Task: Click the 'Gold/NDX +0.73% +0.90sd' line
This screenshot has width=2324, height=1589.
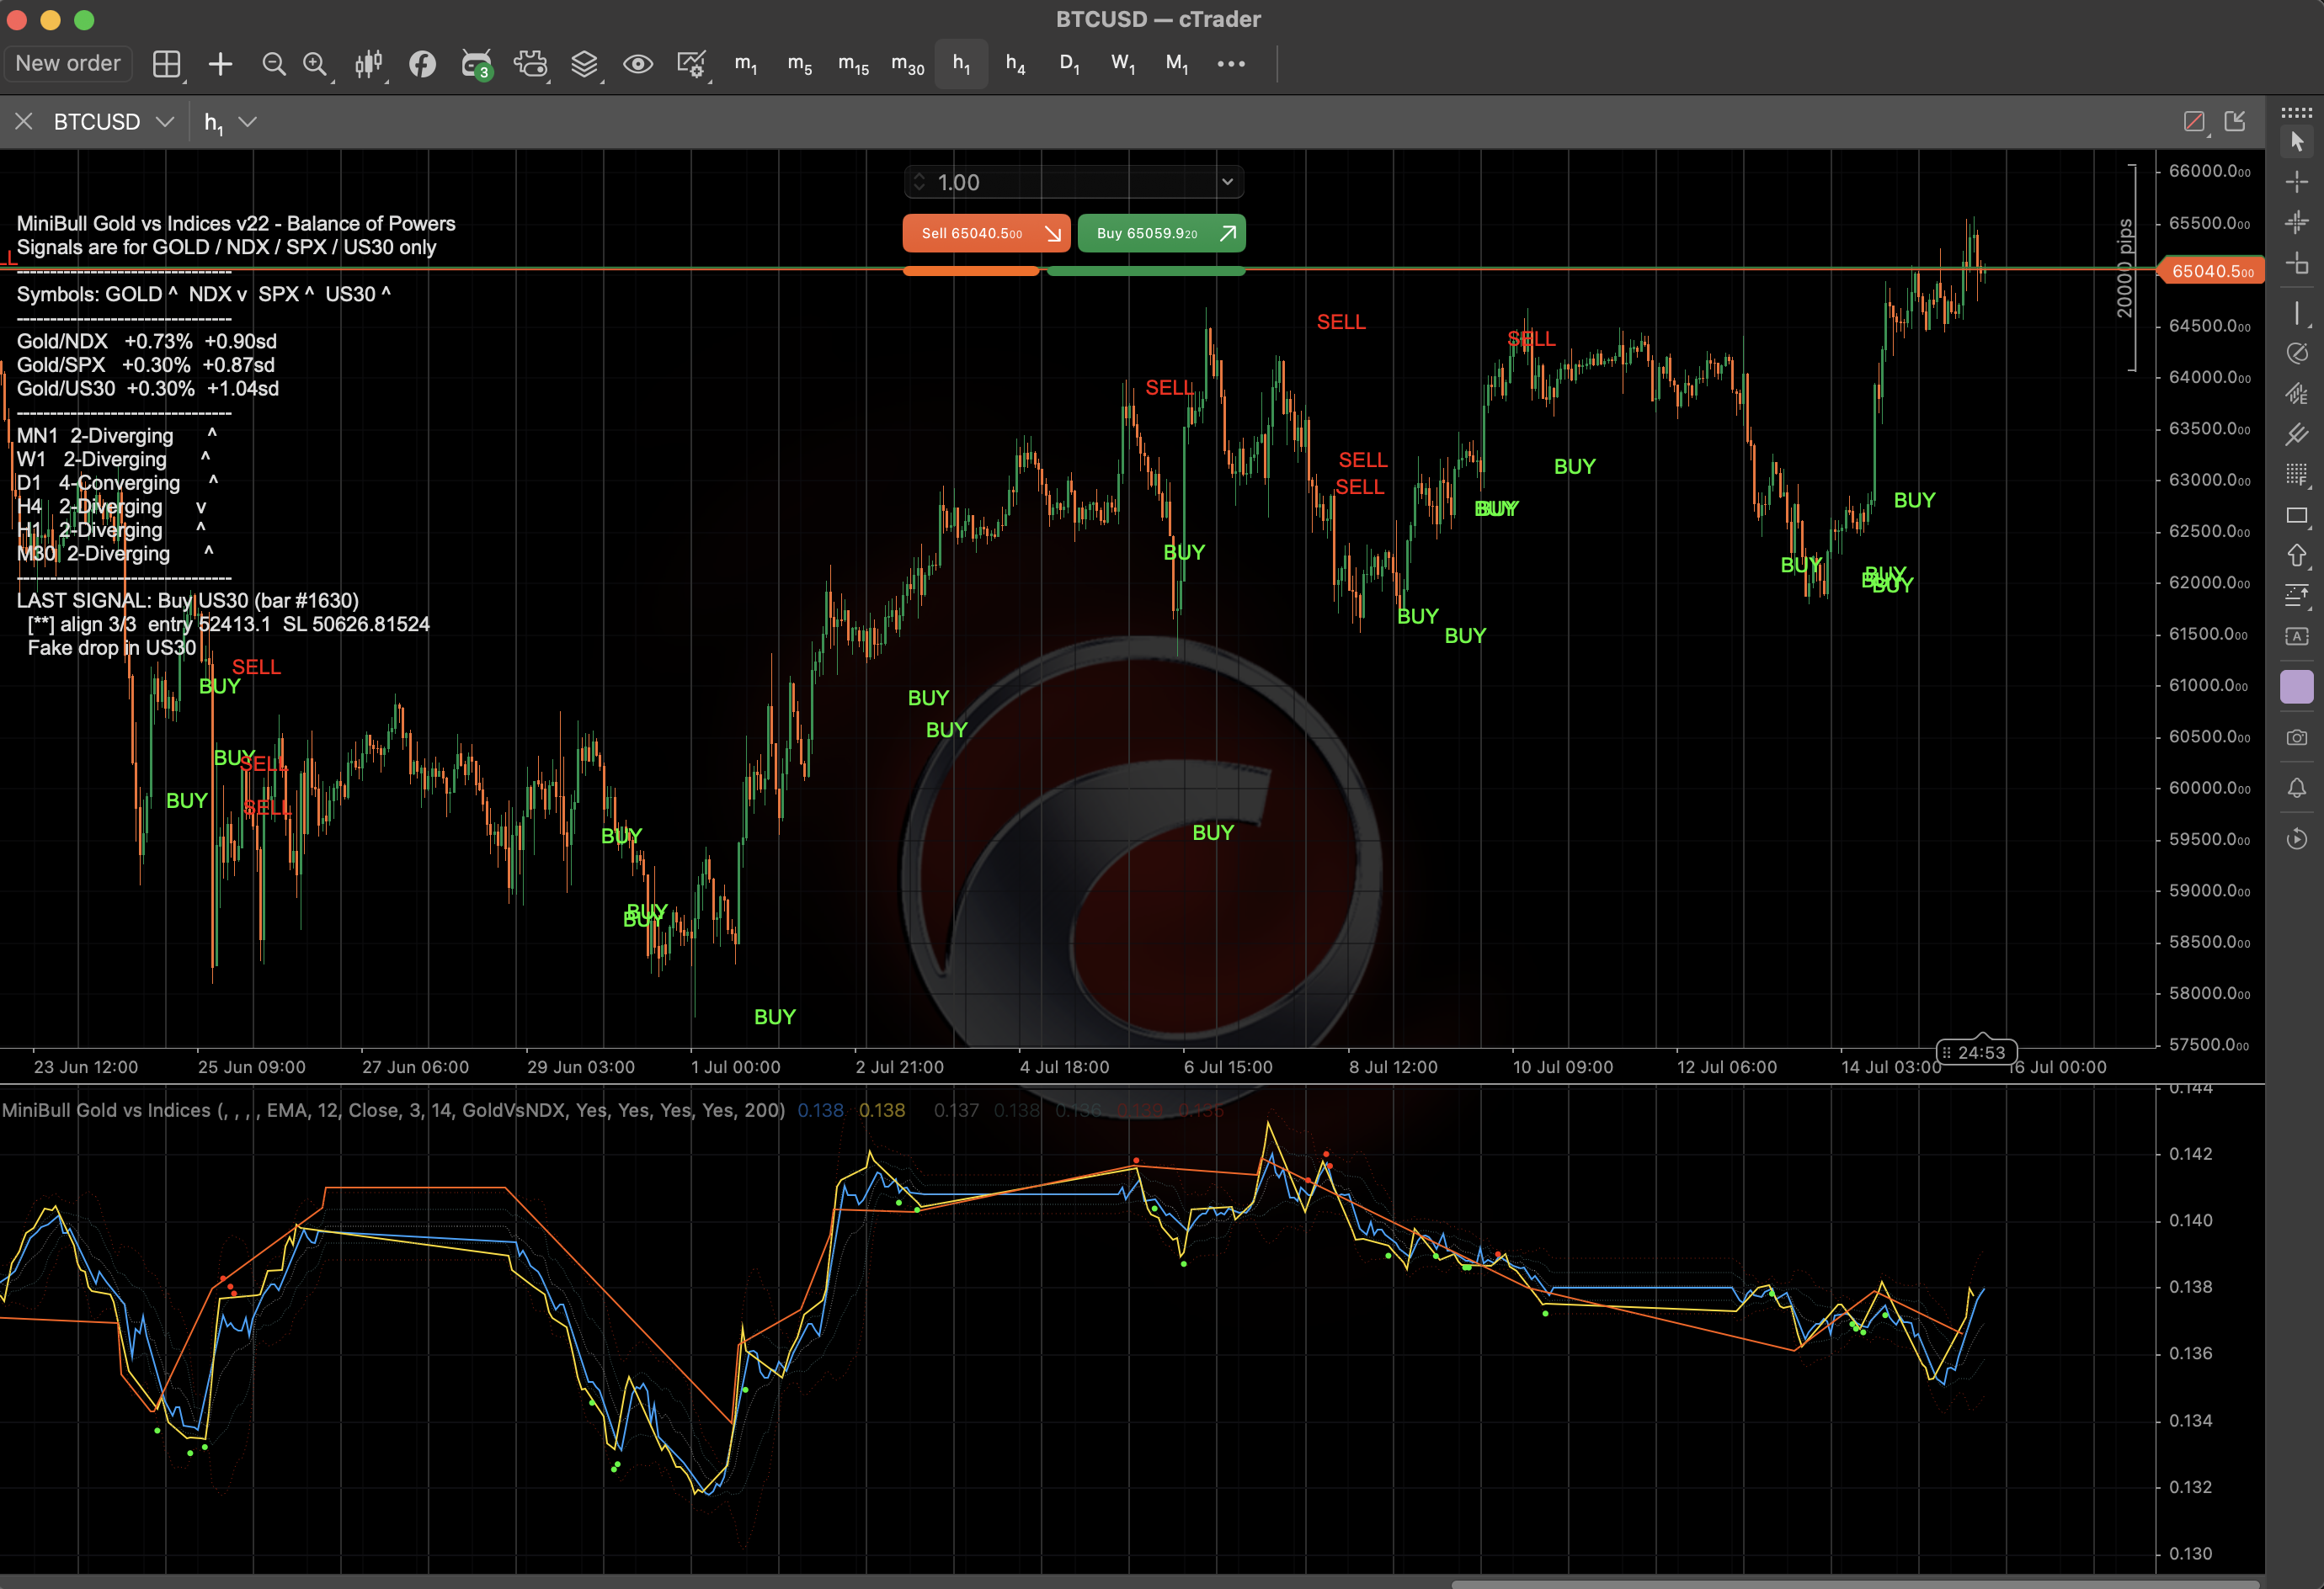Action: tap(146, 342)
